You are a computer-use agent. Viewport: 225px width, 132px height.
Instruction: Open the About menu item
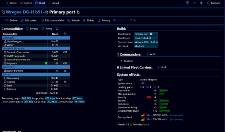(54, 3)
